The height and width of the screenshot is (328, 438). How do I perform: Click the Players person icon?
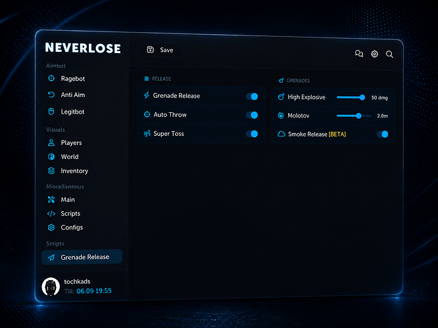[x=51, y=143]
